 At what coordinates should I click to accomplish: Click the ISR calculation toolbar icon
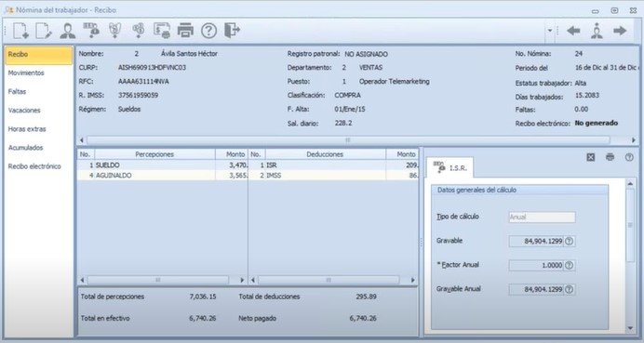click(x=91, y=31)
